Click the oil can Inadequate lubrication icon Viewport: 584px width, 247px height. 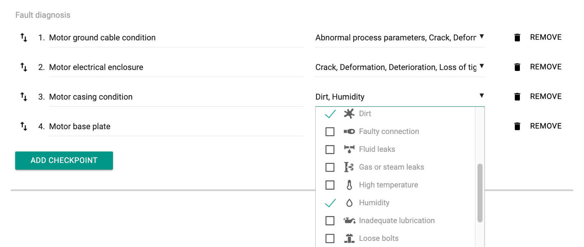point(349,220)
